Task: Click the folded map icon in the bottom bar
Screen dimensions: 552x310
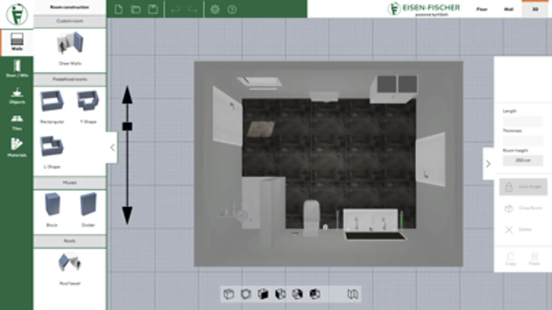Action: pos(352,294)
